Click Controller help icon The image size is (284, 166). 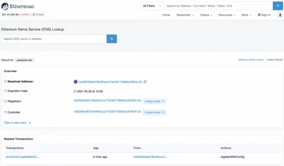[5, 113]
